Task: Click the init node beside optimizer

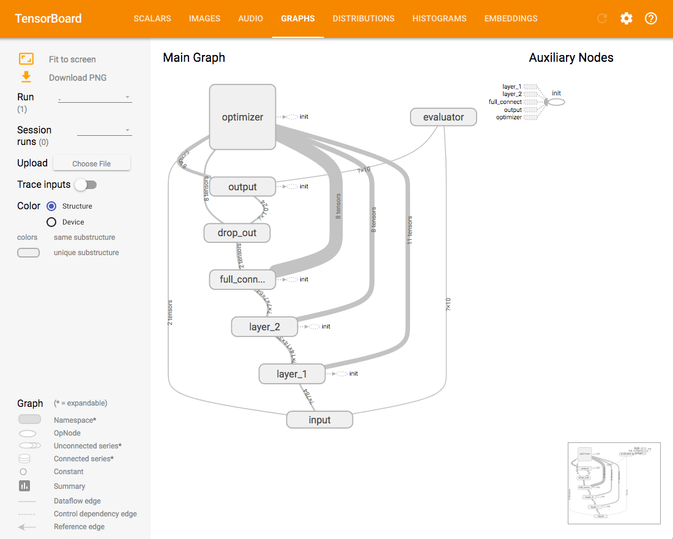Action: 292,117
